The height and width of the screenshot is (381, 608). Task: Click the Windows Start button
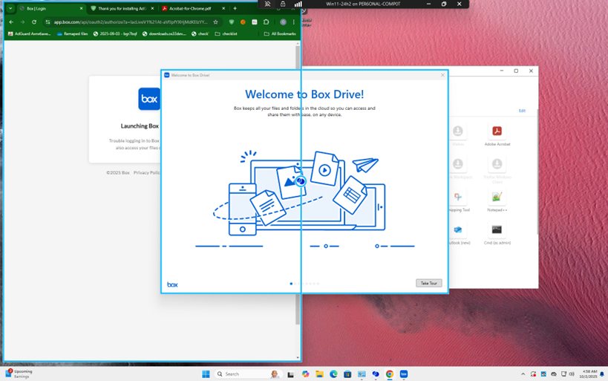tap(206, 374)
